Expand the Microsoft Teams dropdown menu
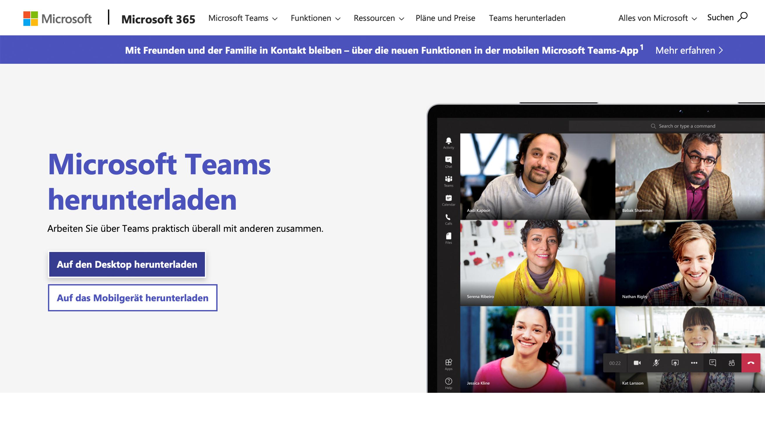The height and width of the screenshot is (437, 765). [x=242, y=18]
